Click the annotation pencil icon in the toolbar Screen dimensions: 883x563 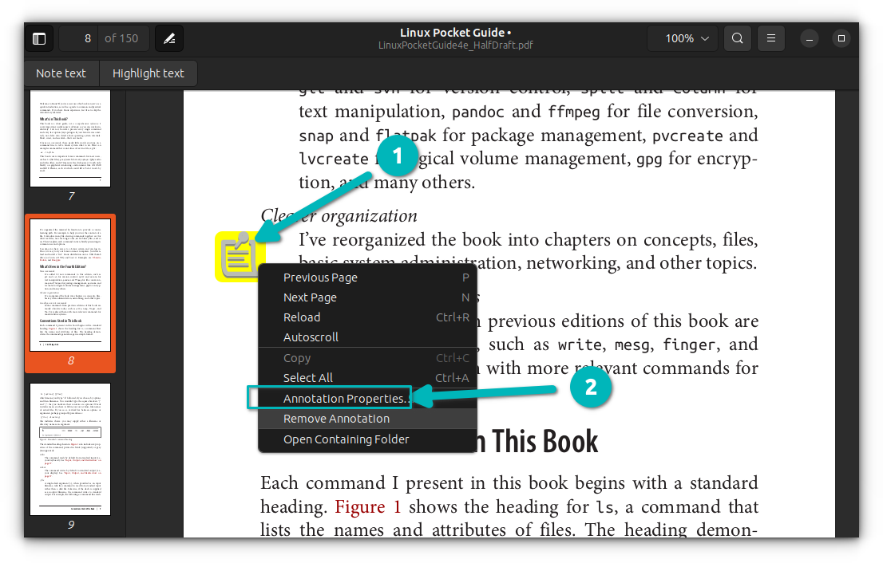pyautogui.click(x=168, y=37)
